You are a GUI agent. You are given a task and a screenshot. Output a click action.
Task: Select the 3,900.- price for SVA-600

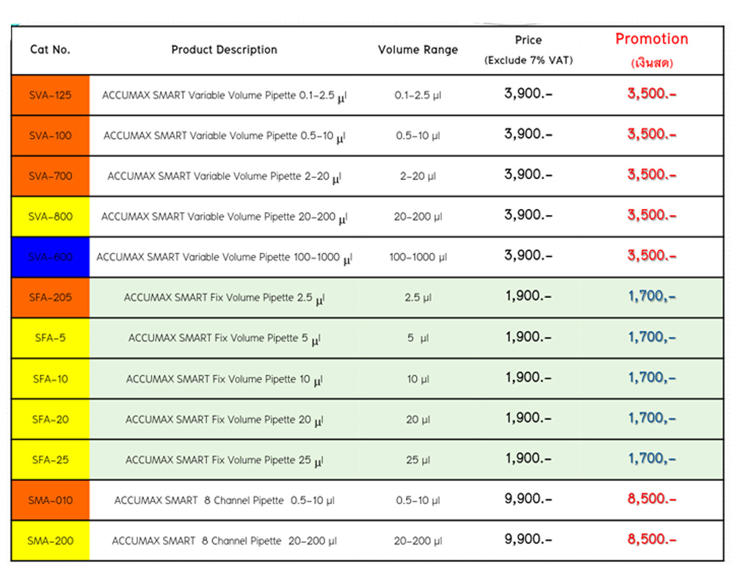[x=528, y=255]
